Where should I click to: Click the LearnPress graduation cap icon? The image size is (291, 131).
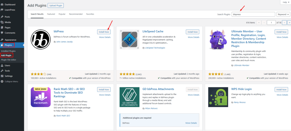point(2,10)
